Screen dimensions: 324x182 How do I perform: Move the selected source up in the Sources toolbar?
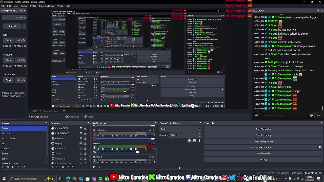[68, 167]
